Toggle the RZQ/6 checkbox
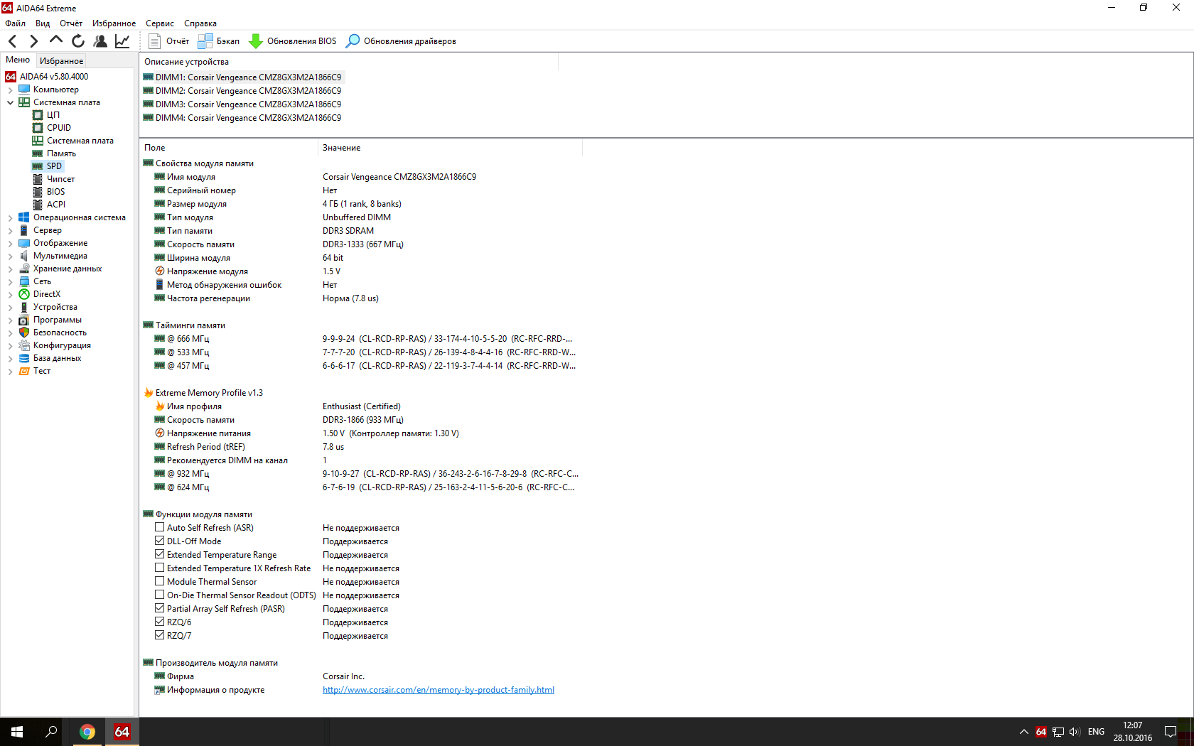 click(160, 622)
